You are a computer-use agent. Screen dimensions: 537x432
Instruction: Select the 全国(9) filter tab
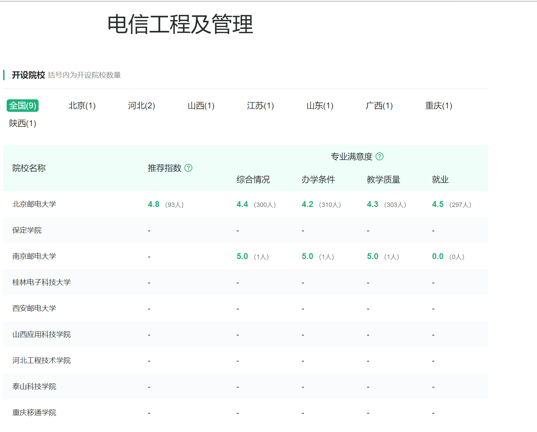[x=22, y=106]
